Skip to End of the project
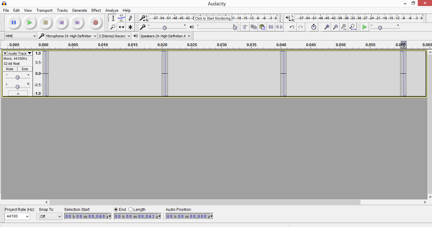The image size is (432, 227). coord(77,22)
